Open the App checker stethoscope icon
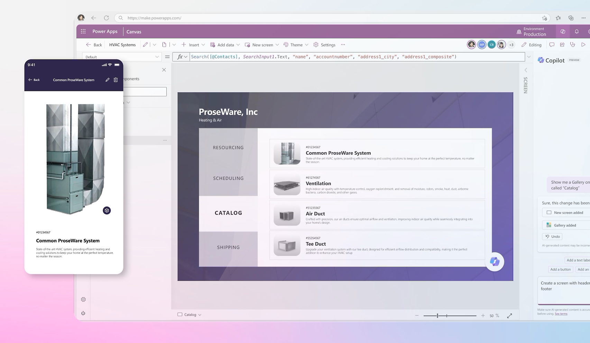Image resolution: width=590 pixels, height=343 pixels. point(573,45)
